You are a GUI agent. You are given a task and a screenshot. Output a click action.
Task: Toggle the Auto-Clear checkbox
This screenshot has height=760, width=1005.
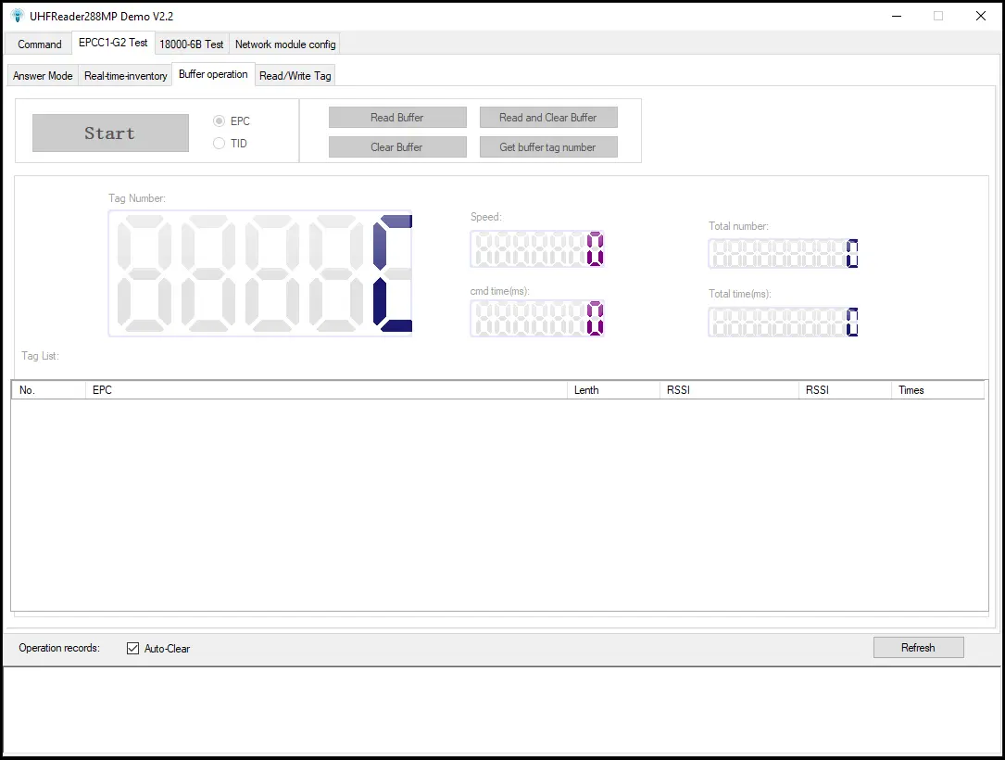(x=133, y=649)
